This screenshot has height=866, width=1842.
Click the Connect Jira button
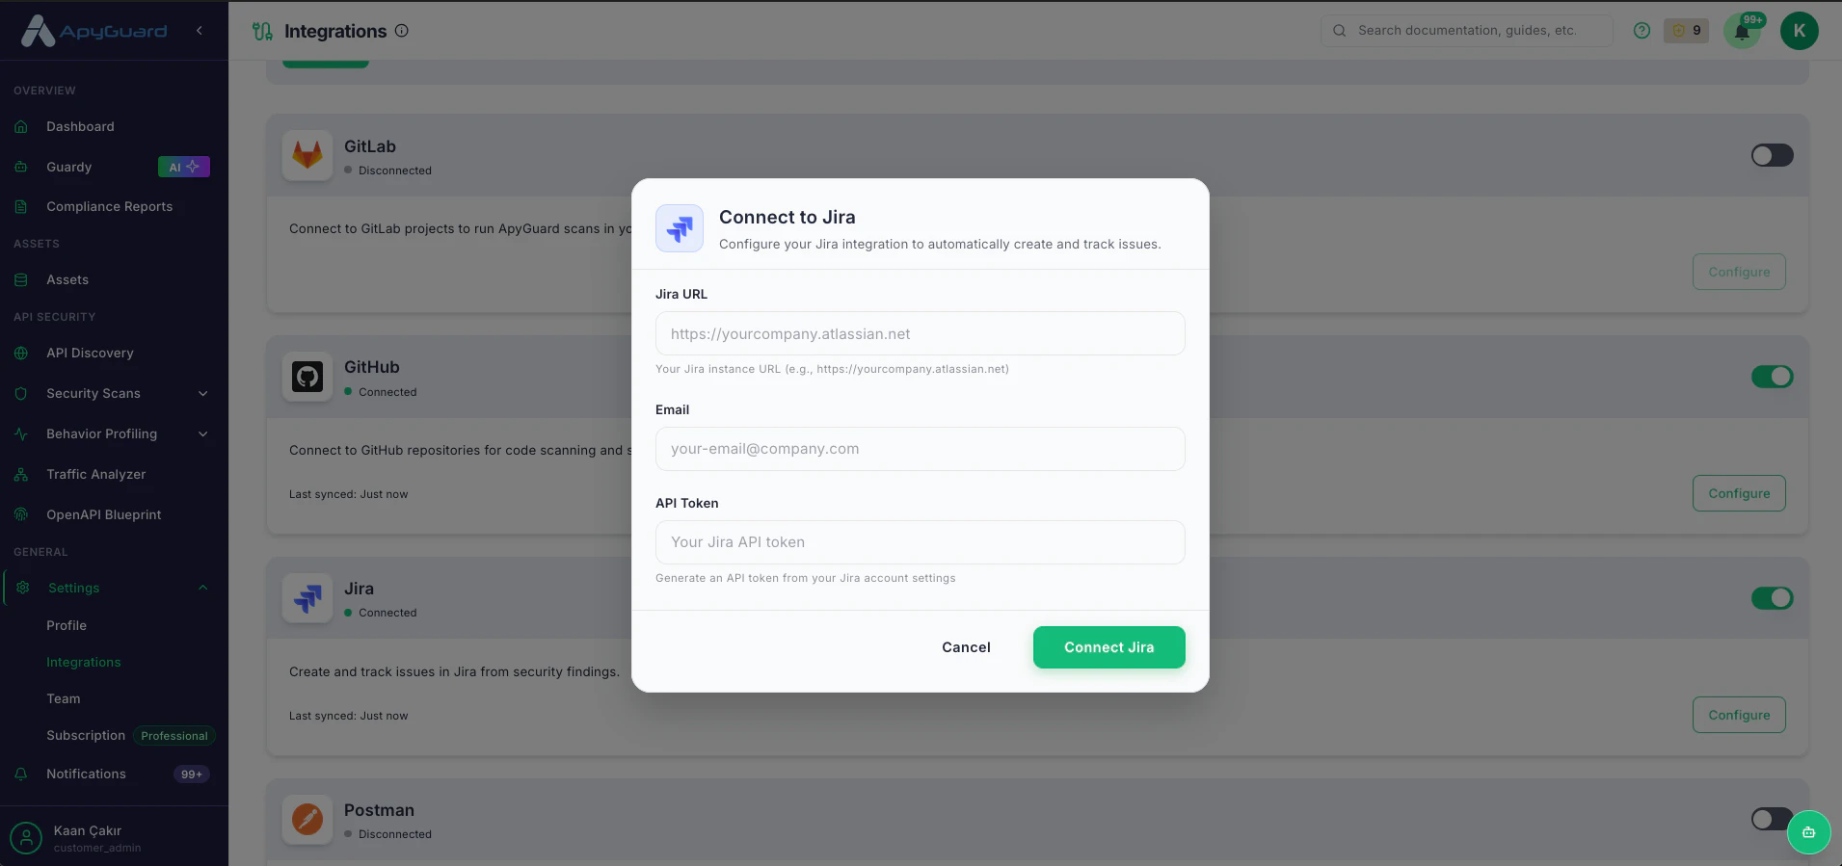click(x=1109, y=647)
